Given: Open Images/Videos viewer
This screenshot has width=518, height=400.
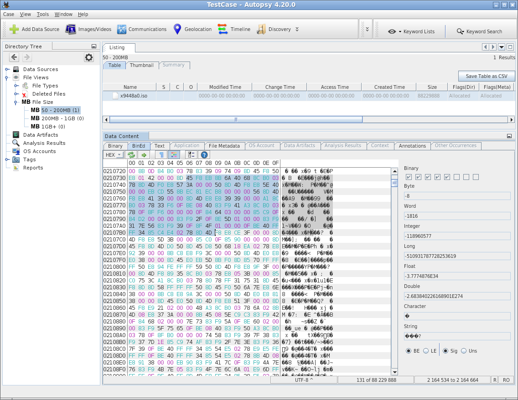Looking at the screenshot, I should coord(88,29).
